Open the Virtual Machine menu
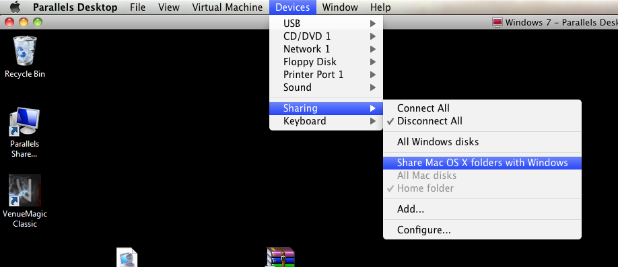The width and height of the screenshot is (618, 267). click(x=228, y=7)
